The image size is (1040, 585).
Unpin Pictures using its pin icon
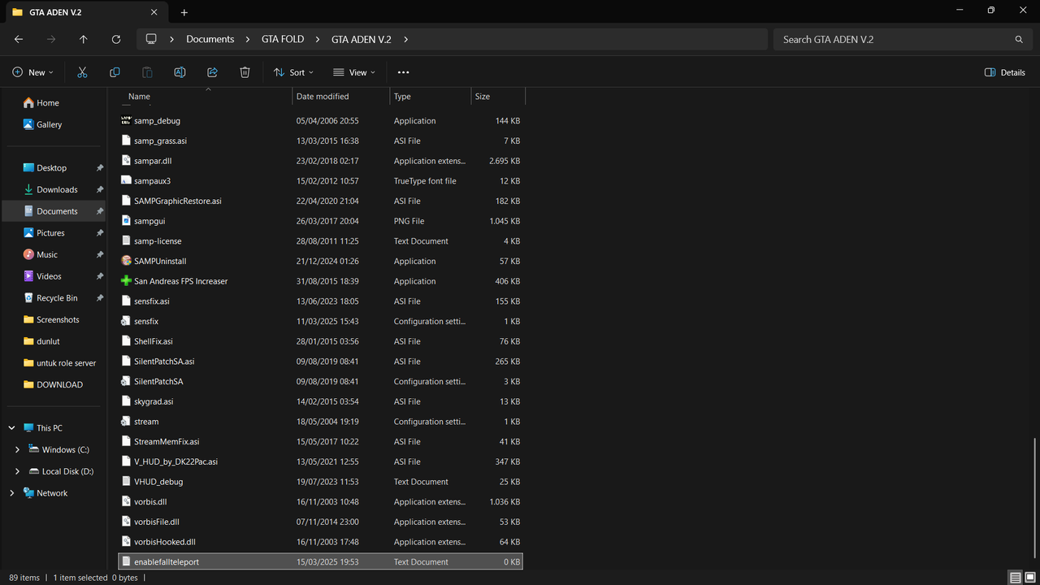coord(100,233)
